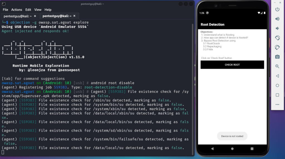The height and width of the screenshot is (159, 285).
Task: Close the emulator toolbar window
Action: 280,2
